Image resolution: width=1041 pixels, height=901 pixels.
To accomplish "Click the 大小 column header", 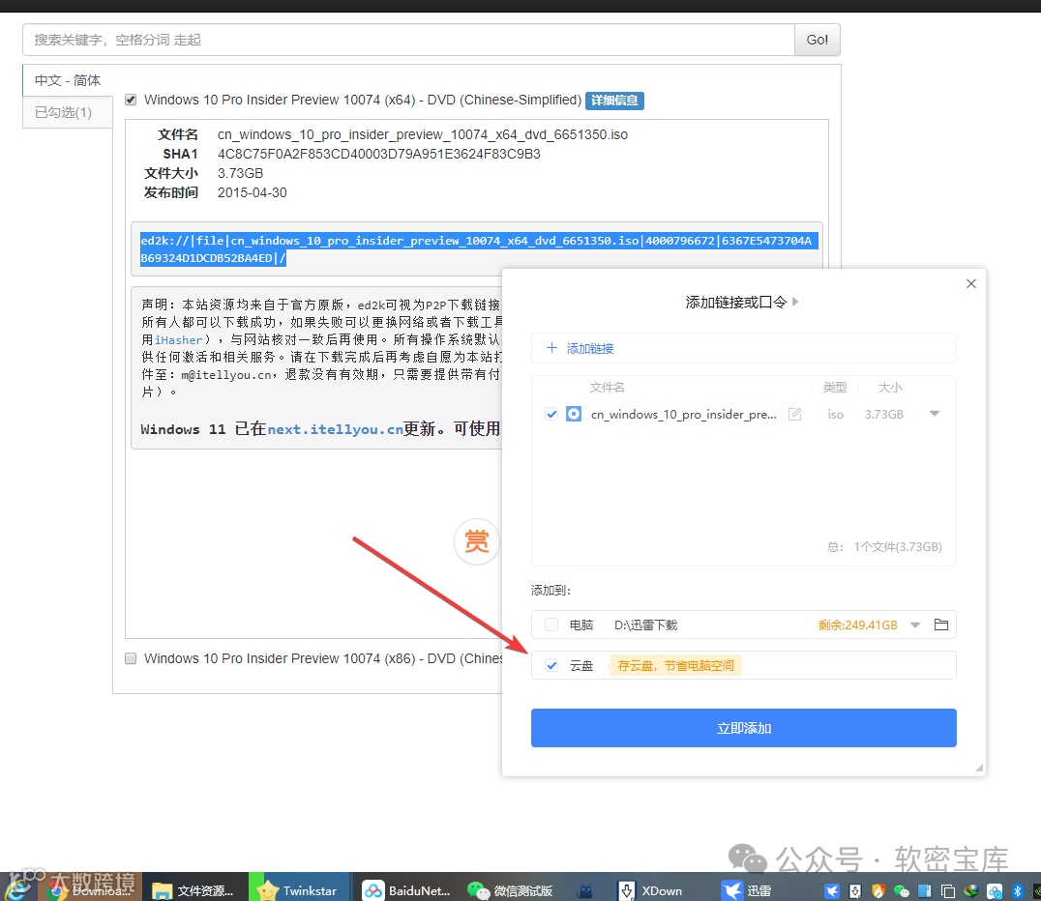I will [890, 387].
